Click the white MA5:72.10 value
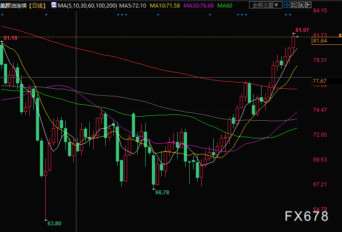This screenshot has height=232, width=342. [133, 5]
